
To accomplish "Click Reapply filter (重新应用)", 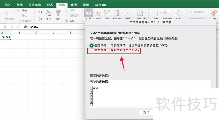I will pyautogui.click(x=72, y=16).
